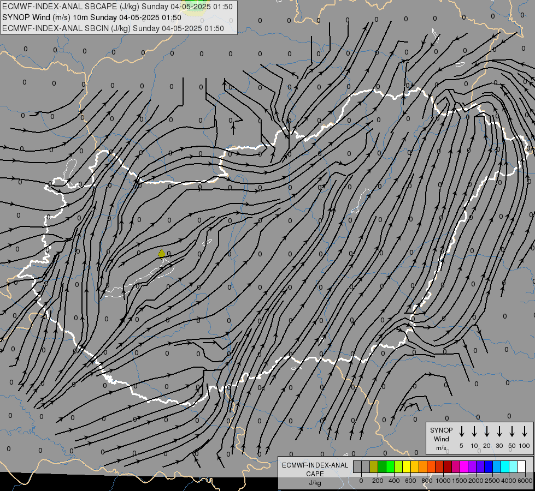Image resolution: width=535 pixels, height=491 pixels.
Task: Click the 5 m/s wind legend value
Action: 461,446
